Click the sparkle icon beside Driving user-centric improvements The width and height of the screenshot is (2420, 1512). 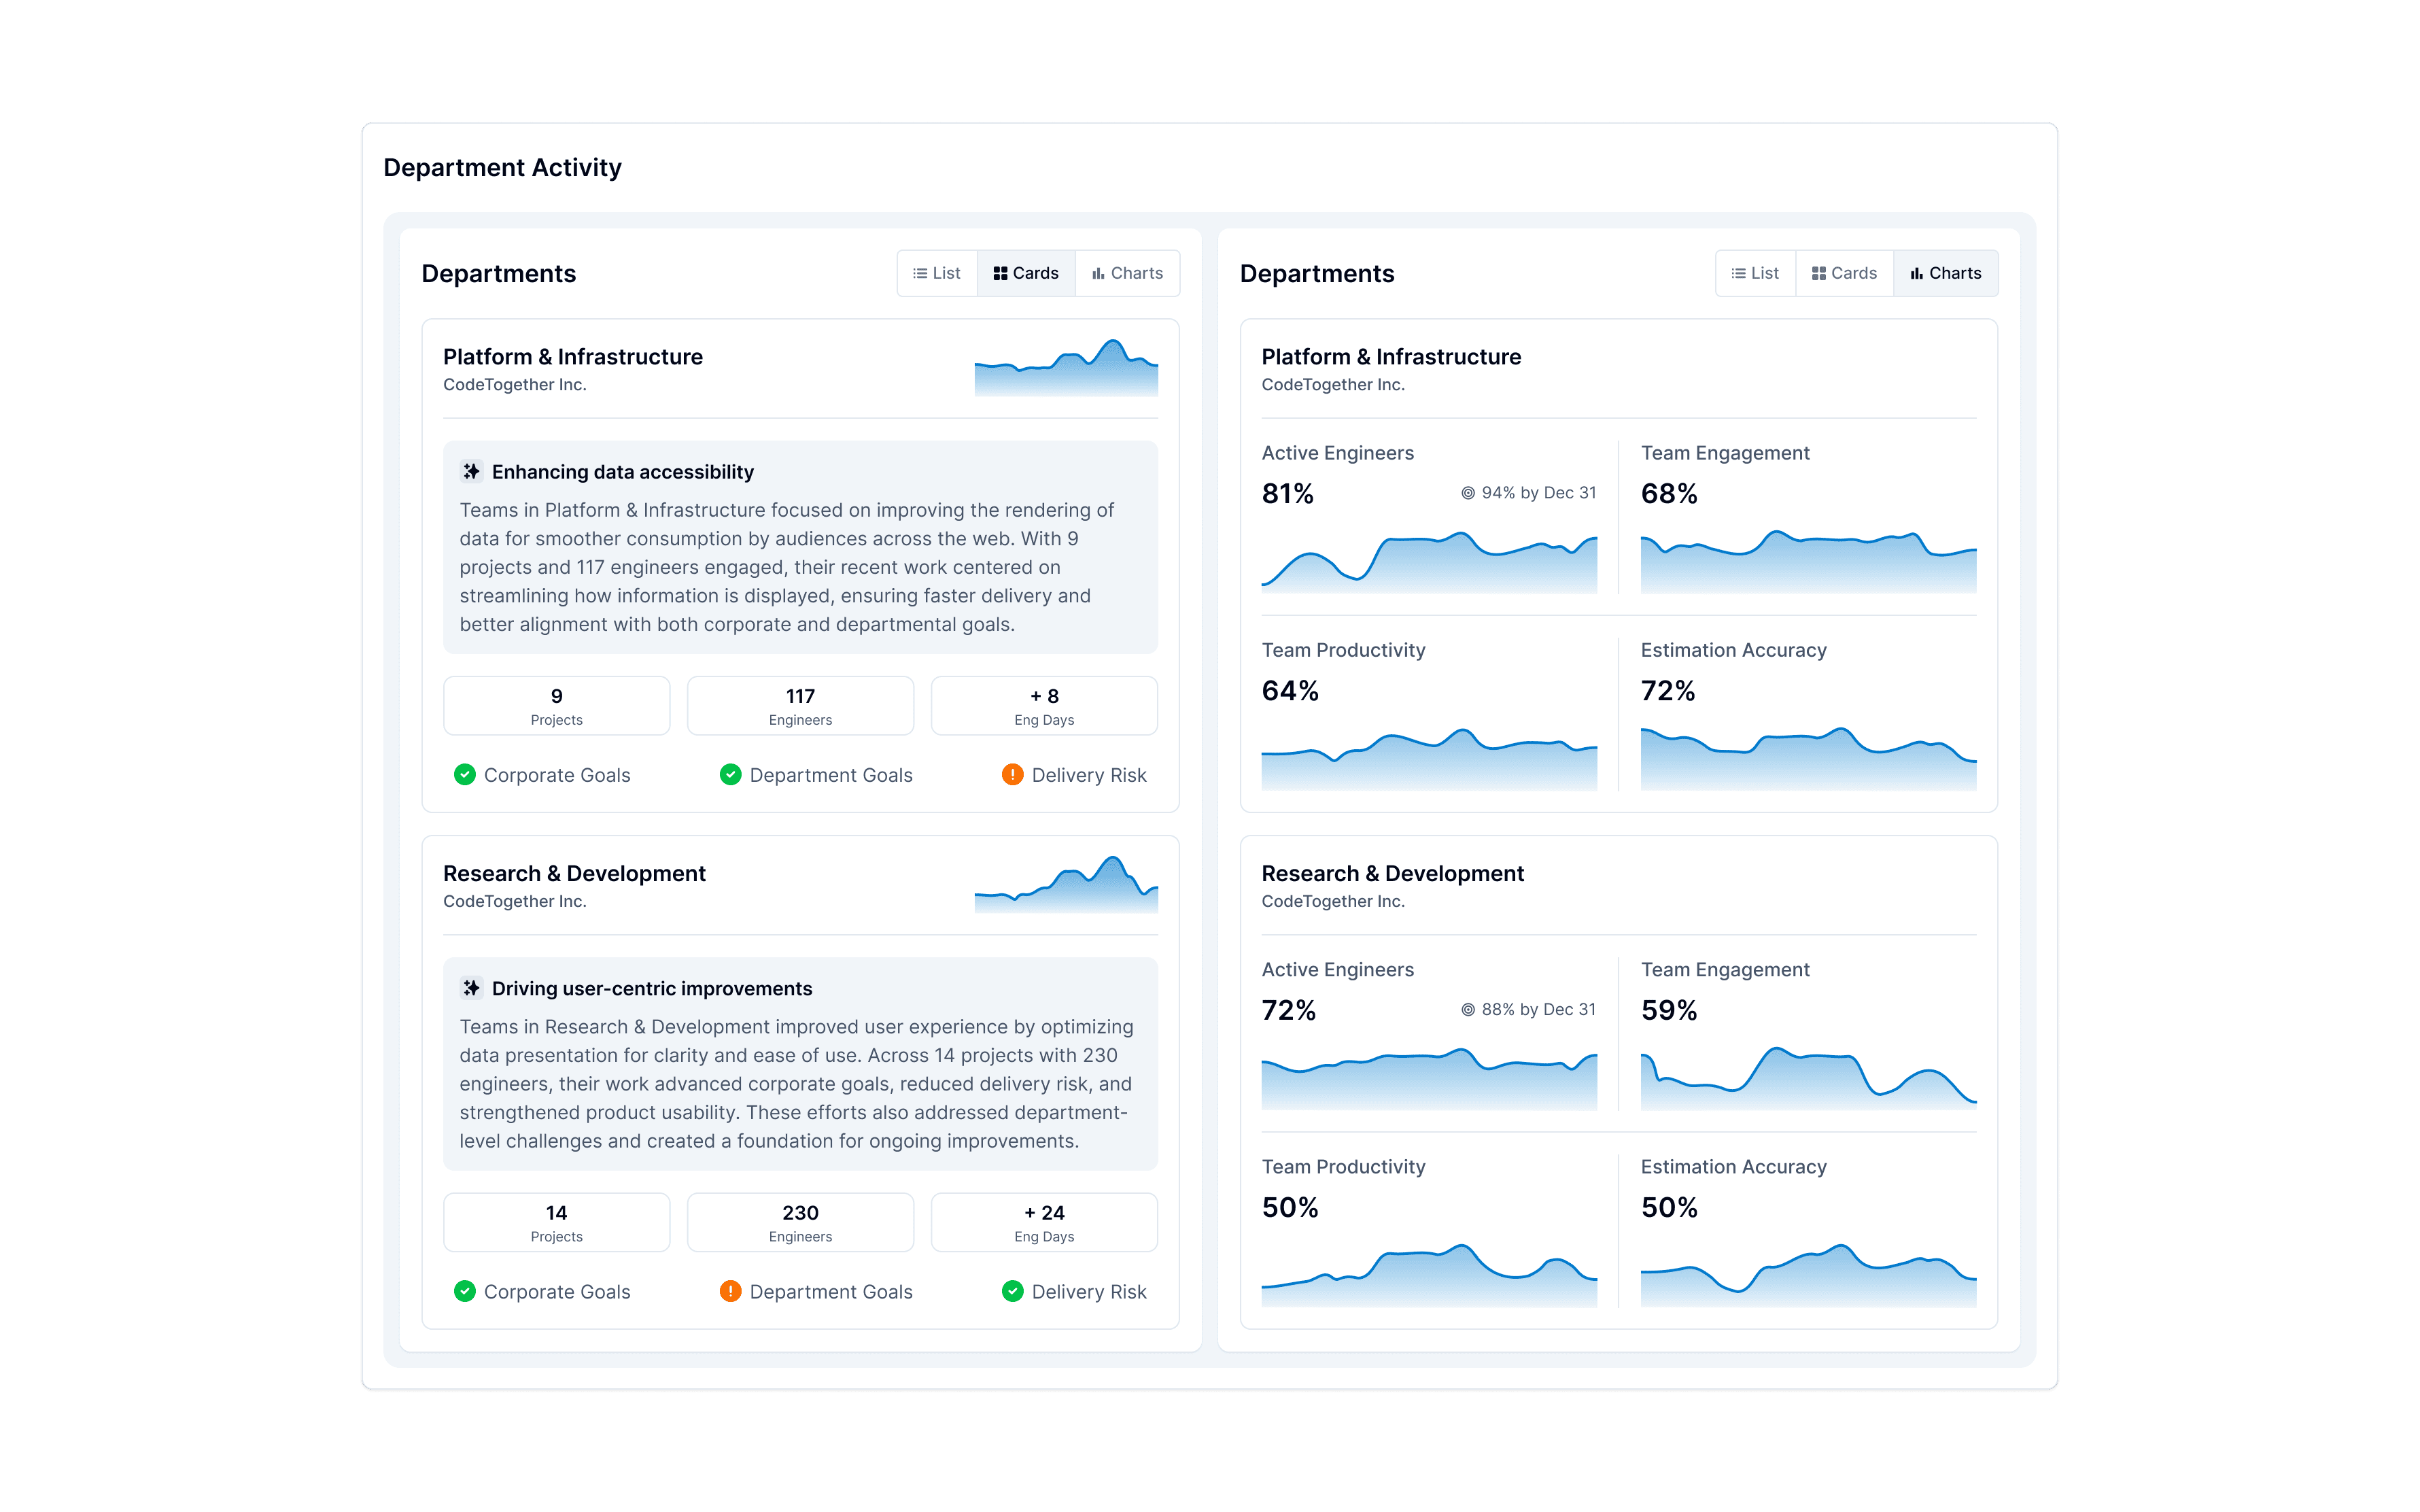tap(471, 988)
